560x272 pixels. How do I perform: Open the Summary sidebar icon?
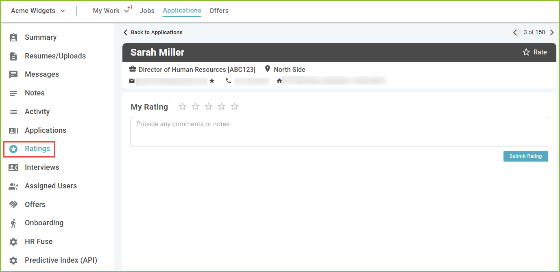pos(13,37)
